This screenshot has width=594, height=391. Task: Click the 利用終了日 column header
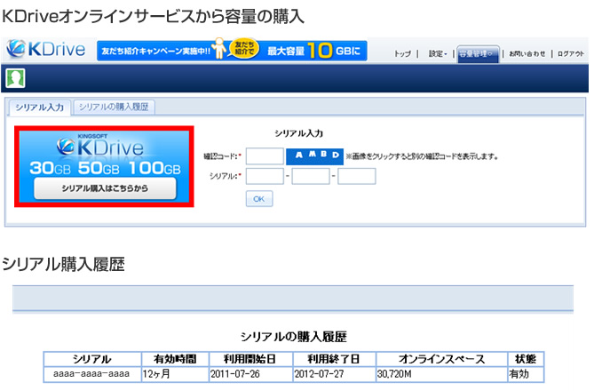coord(335,359)
